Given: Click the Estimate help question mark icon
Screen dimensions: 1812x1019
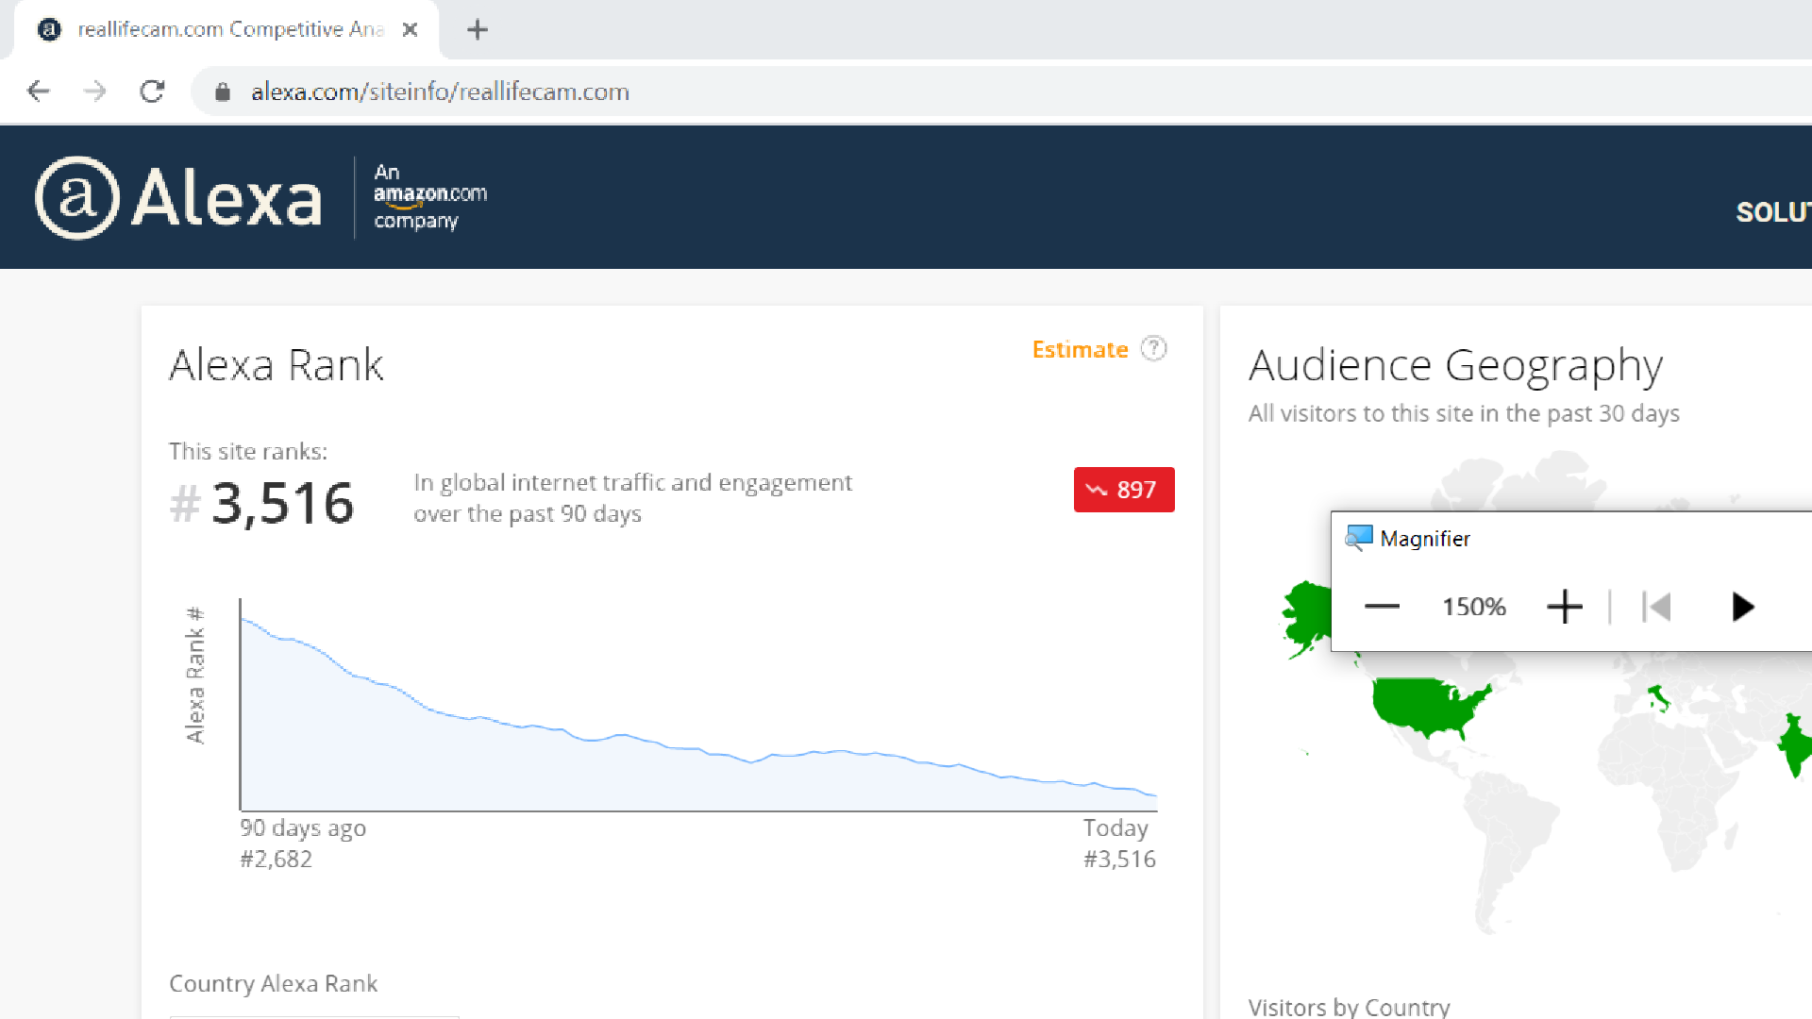Looking at the screenshot, I should pyautogui.click(x=1153, y=349).
